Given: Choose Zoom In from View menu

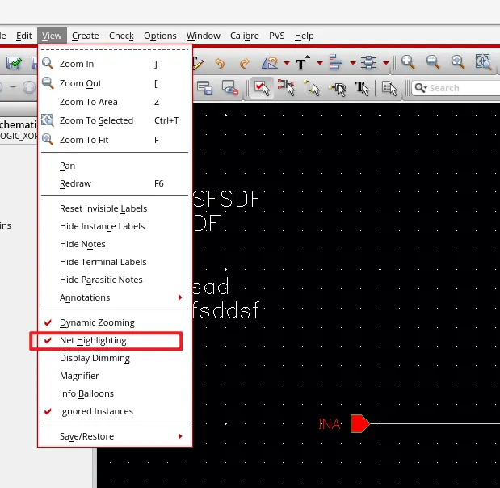Looking at the screenshot, I should click(x=115, y=64).
